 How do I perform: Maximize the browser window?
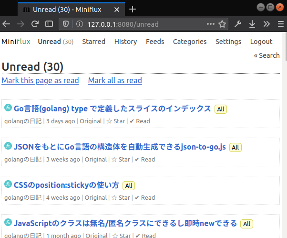(270, 7)
